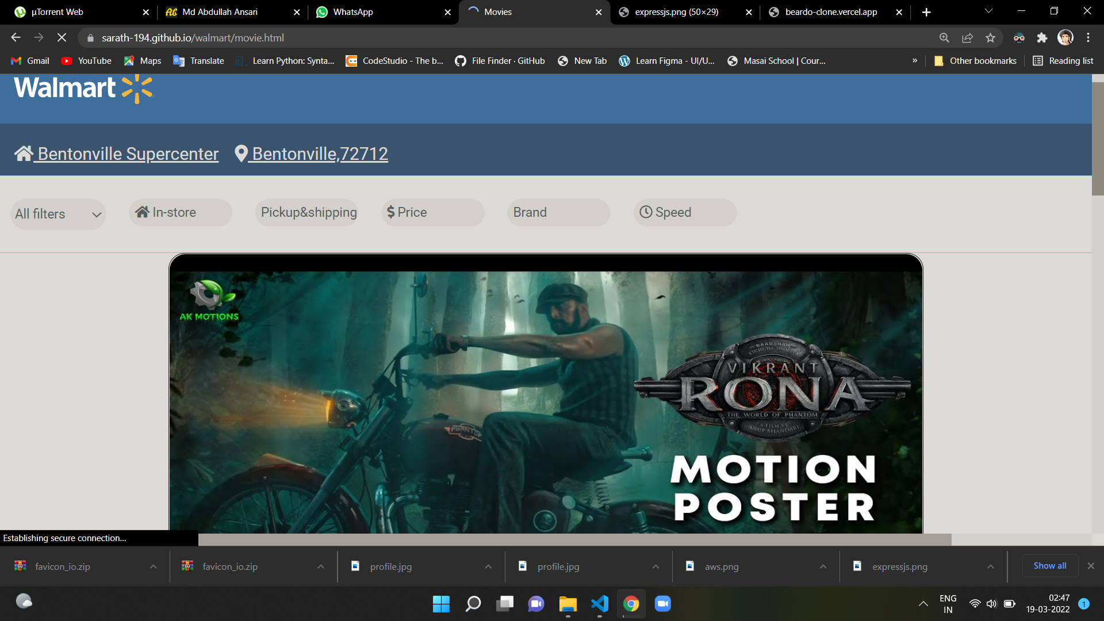Open the File Finder GitHub bookmark
The image size is (1104, 621).
[500, 61]
